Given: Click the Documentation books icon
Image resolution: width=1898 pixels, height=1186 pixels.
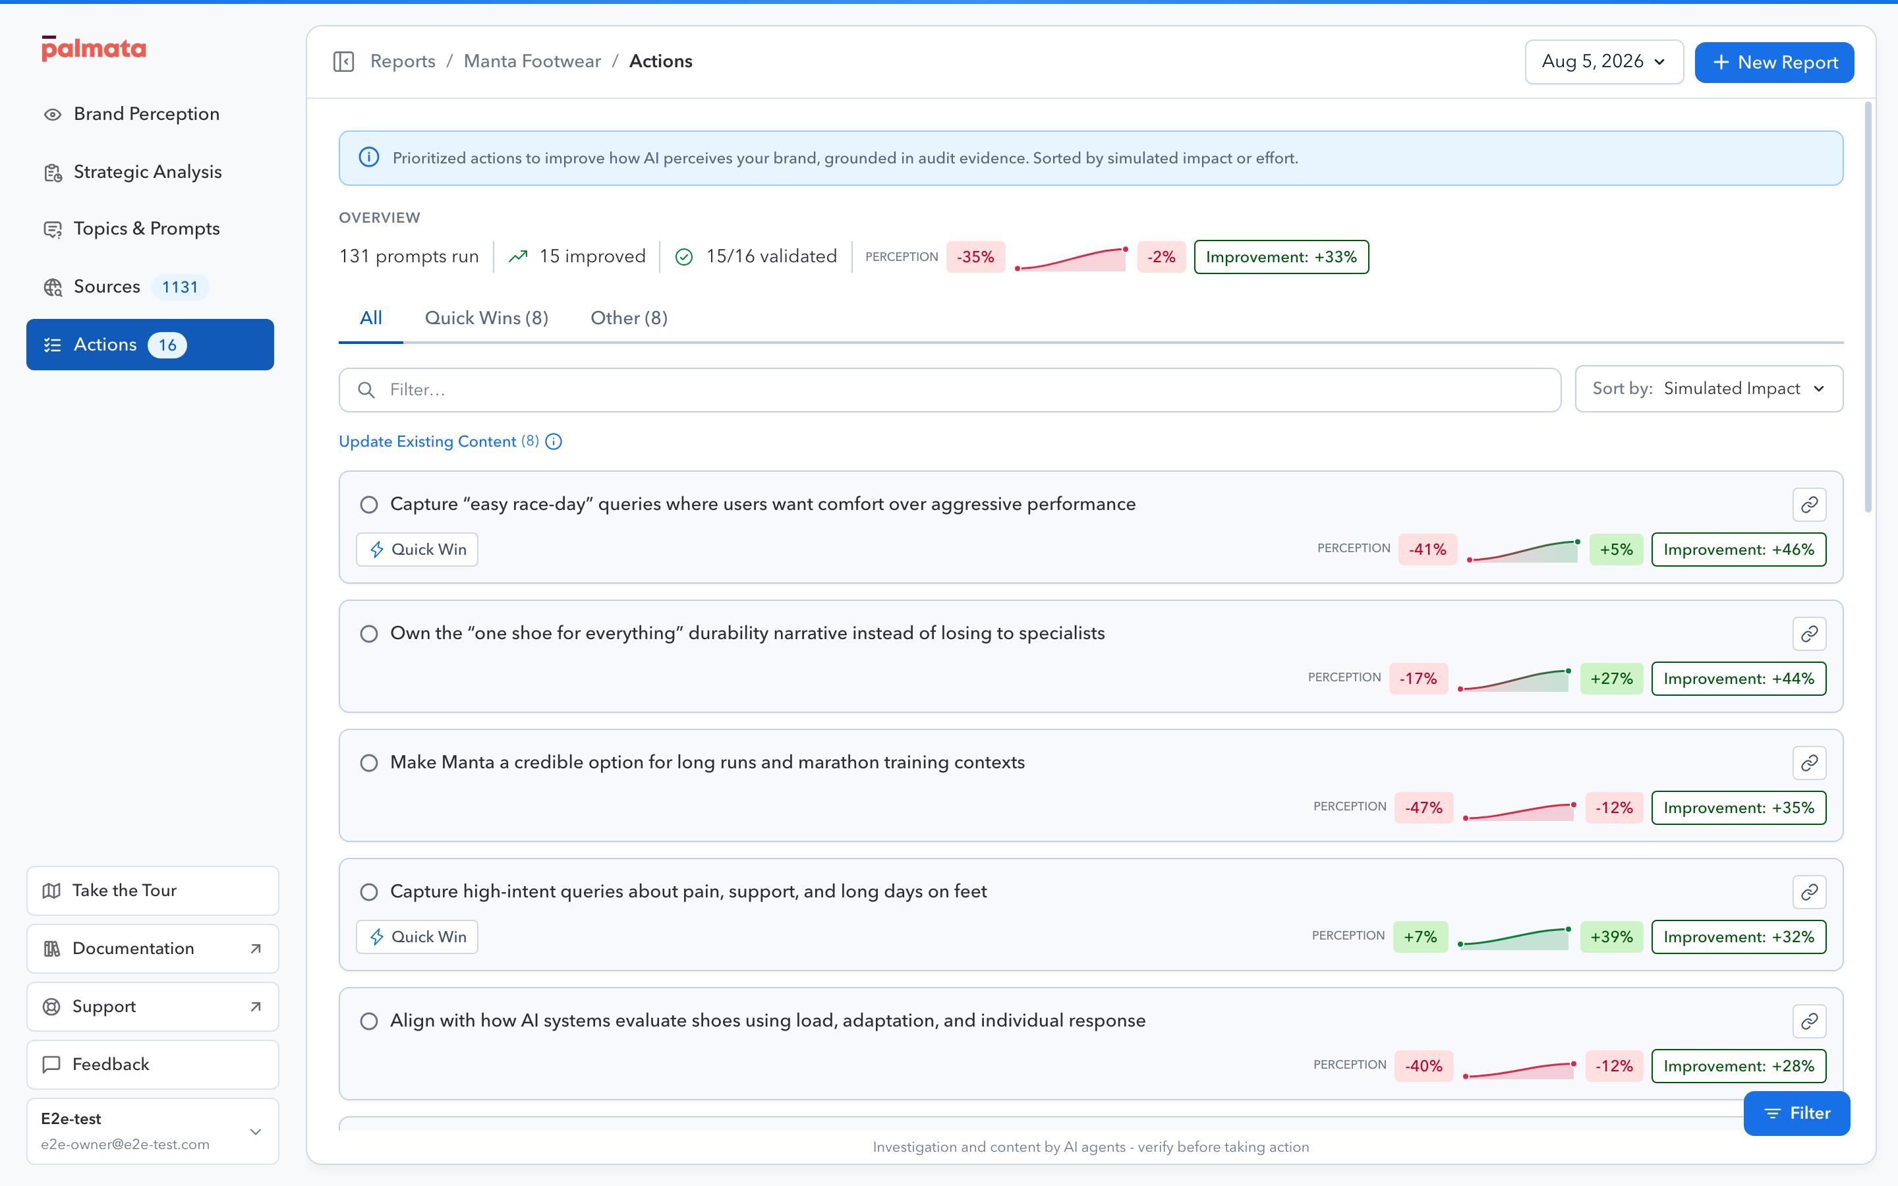Looking at the screenshot, I should [52, 948].
